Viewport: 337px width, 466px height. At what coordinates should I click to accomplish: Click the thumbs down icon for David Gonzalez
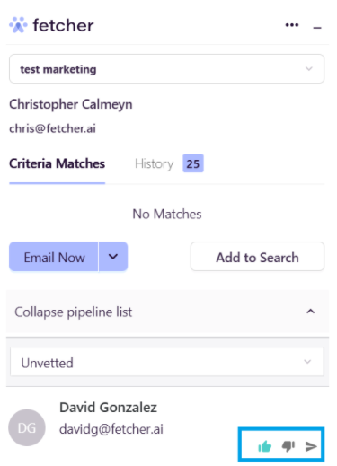tap(288, 446)
